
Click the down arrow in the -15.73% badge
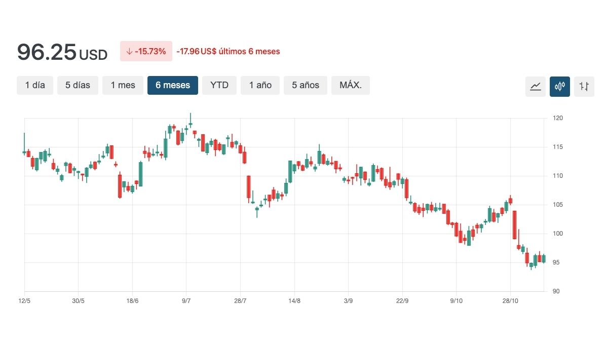[129, 51]
